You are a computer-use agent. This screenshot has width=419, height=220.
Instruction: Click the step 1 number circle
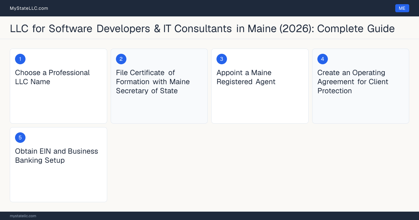(x=20, y=59)
